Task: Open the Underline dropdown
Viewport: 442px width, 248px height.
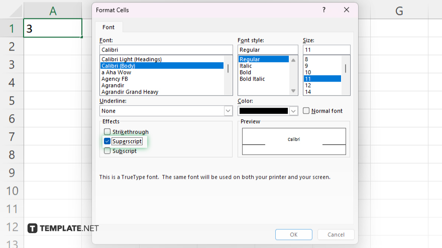Action: (x=228, y=111)
